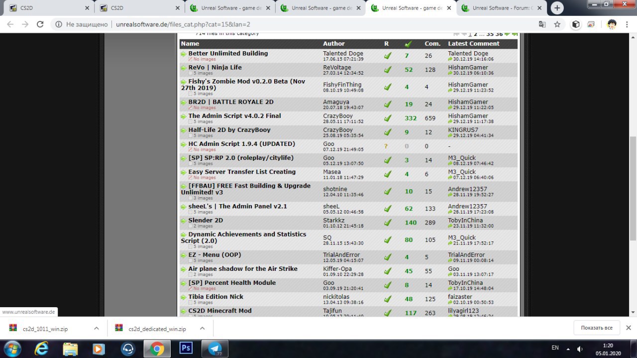
Task: Click the Chrome profile avatar
Action: point(612,24)
